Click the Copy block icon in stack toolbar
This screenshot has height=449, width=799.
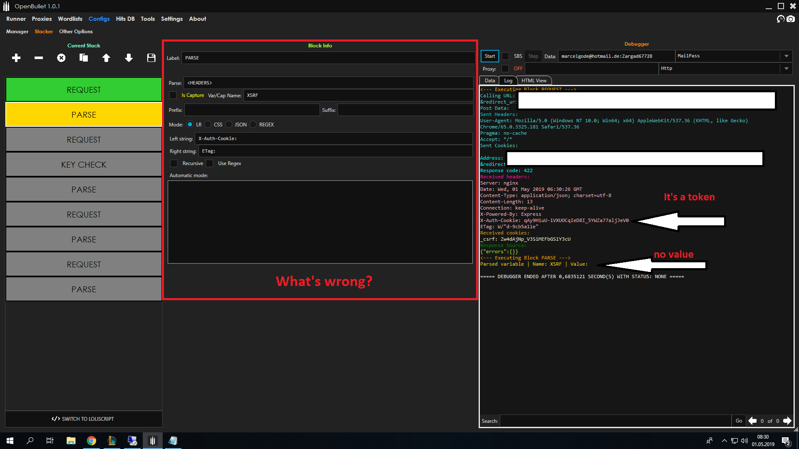tap(83, 58)
